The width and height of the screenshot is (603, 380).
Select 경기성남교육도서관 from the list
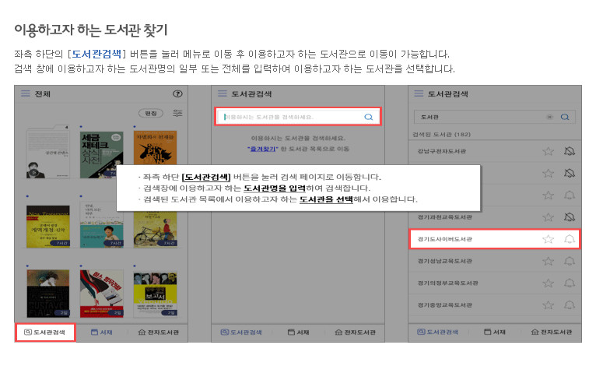445,261
